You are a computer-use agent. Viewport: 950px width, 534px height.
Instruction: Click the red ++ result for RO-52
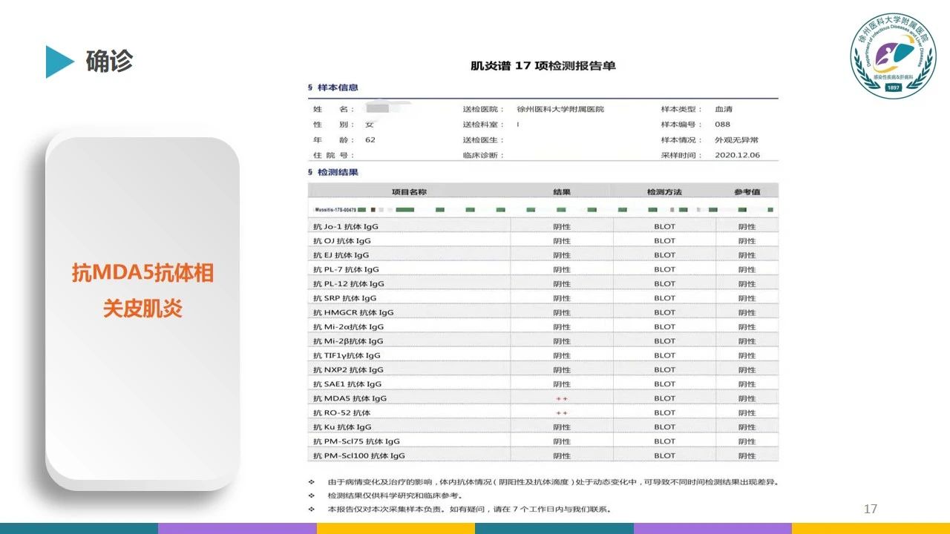coord(562,412)
